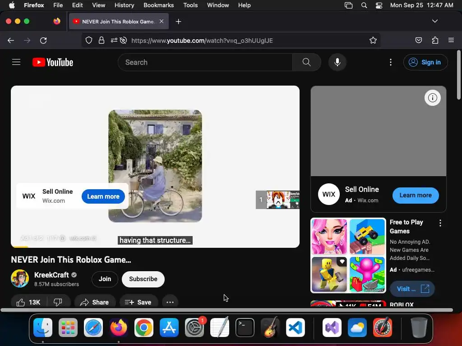Open Bookmarks menu
Viewport: 462px width, 346px height.
pos(158,5)
